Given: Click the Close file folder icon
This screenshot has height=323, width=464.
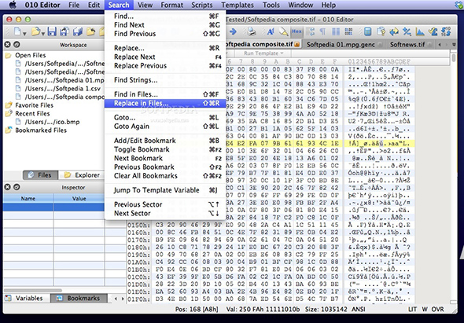Looking at the screenshot, I should click(x=91, y=31).
